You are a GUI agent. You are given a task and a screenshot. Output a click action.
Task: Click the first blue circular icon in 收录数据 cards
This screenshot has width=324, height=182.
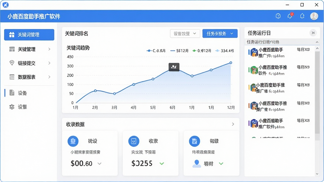tap(73, 141)
